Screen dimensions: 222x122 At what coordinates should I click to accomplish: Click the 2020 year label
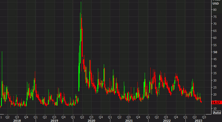tap(91, 121)
